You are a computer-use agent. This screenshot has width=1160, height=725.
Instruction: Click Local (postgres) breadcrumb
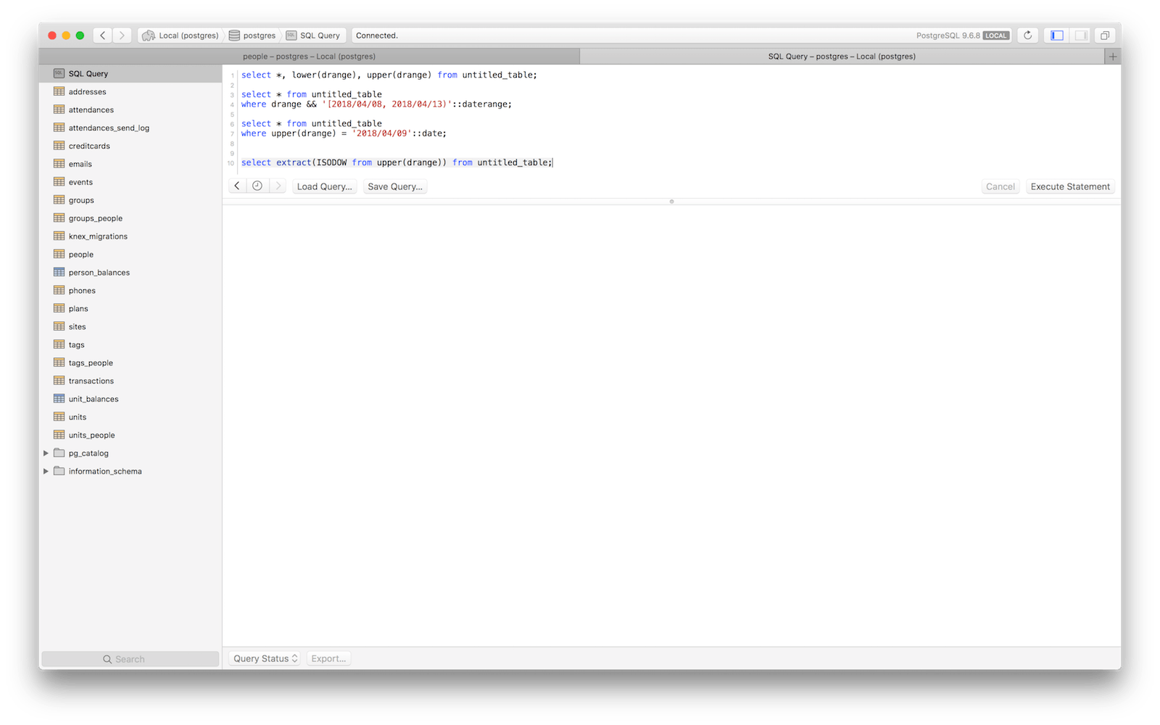click(x=181, y=35)
